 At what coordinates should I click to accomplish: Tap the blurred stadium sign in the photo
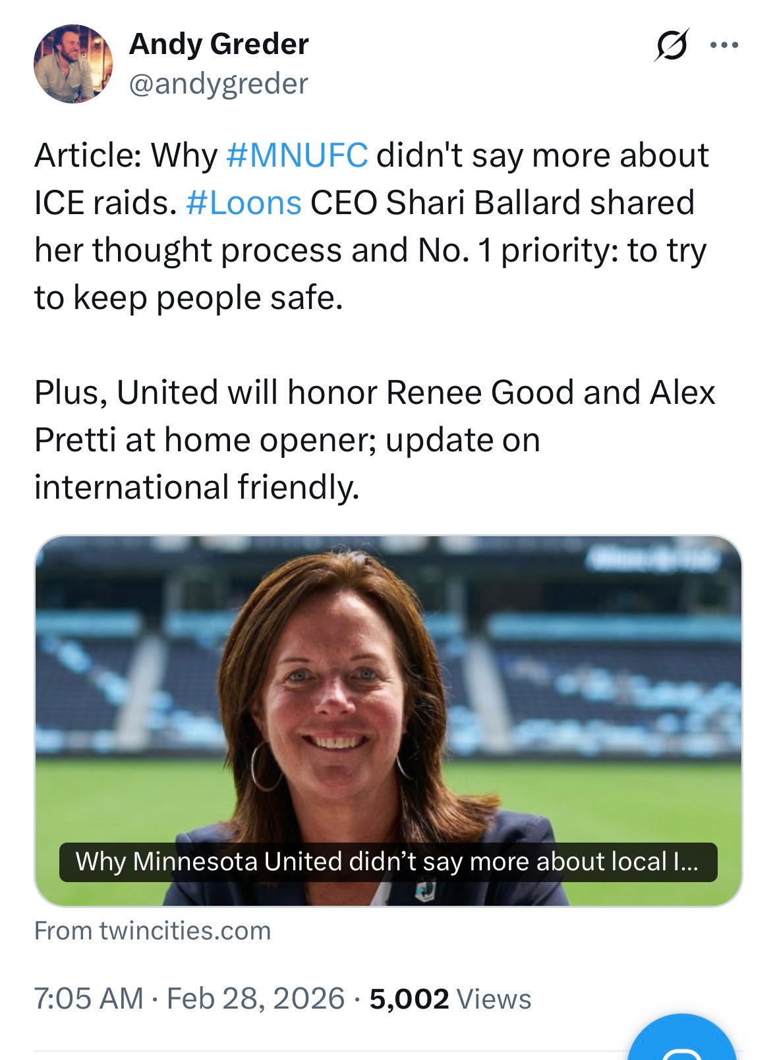click(651, 559)
